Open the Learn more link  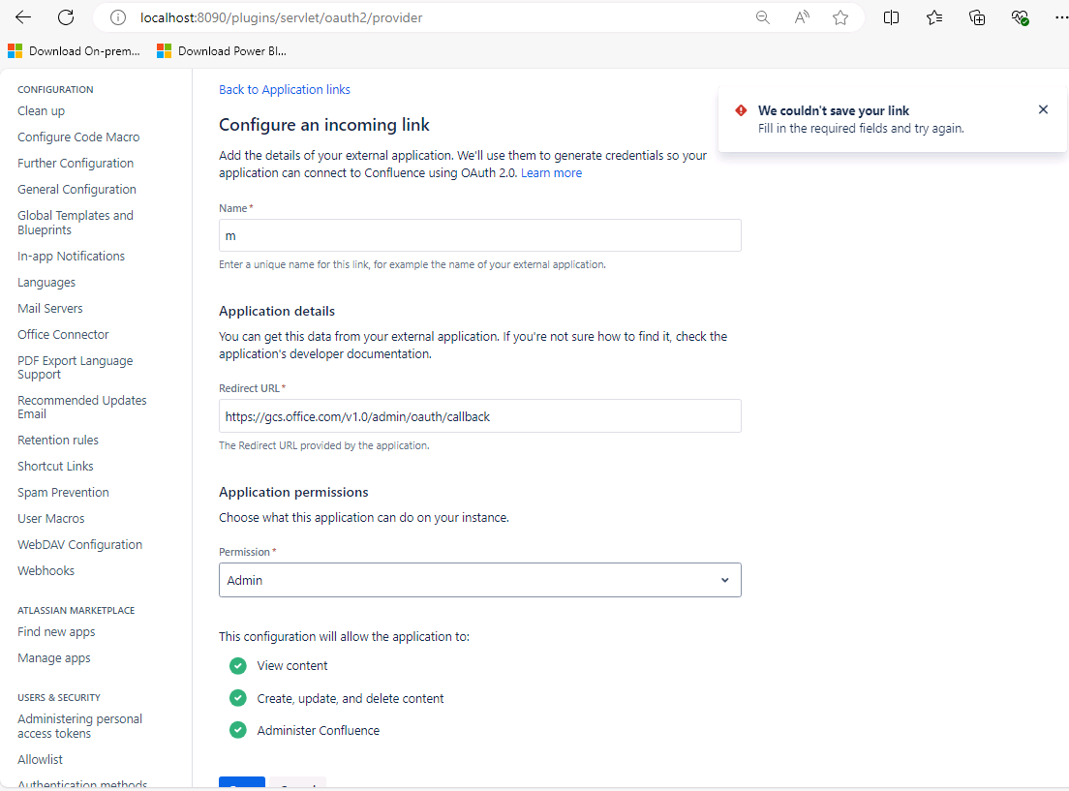click(x=551, y=173)
